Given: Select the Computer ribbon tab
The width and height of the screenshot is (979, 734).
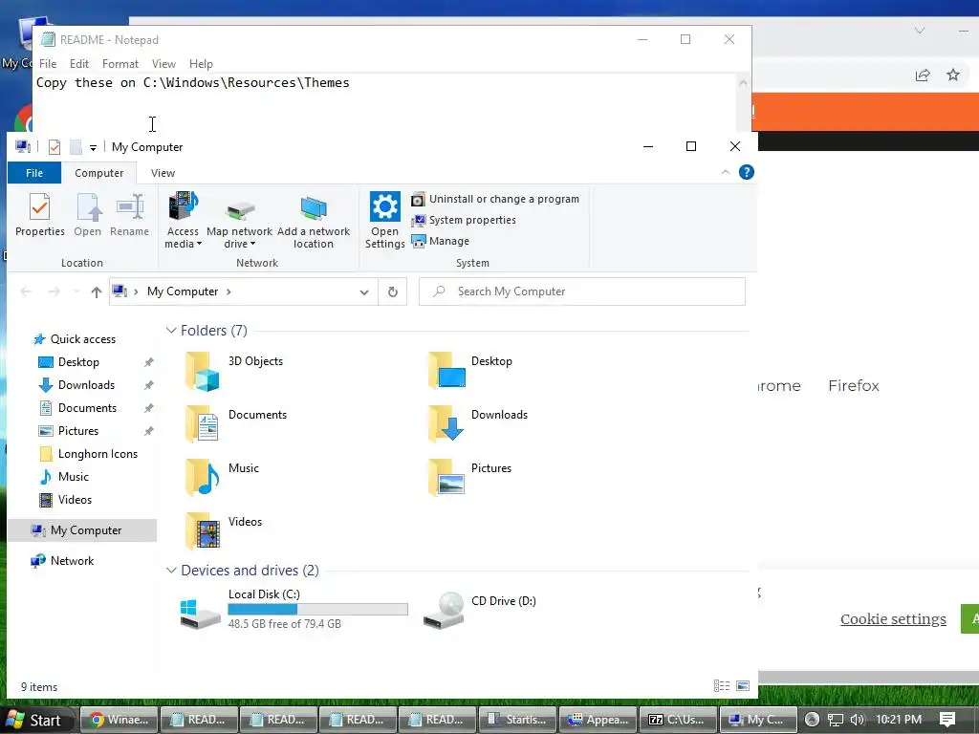Looking at the screenshot, I should [99, 173].
